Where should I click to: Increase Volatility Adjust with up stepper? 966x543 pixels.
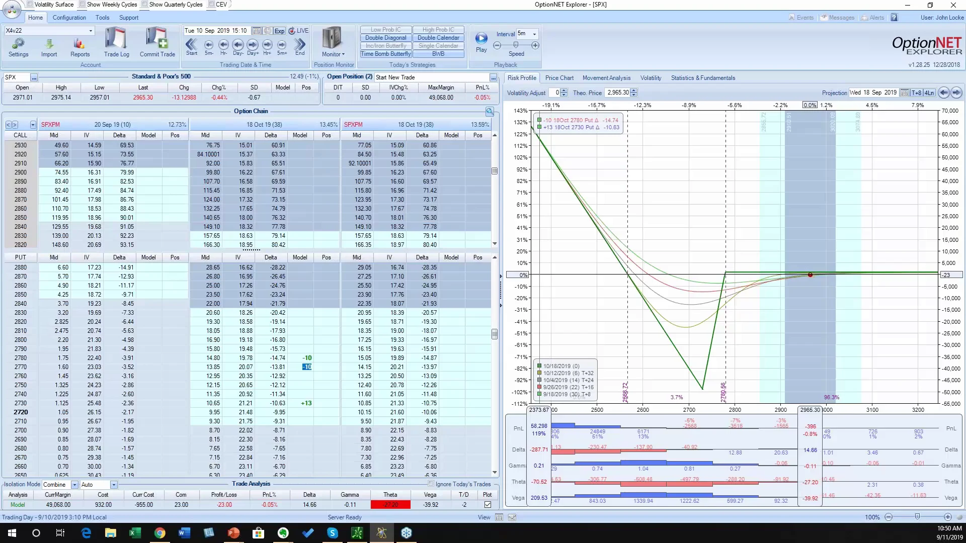[x=563, y=90]
